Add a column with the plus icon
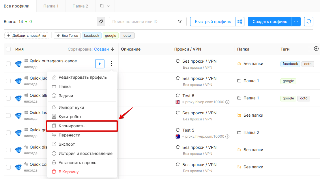The width and height of the screenshot is (320, 179). pos(316,49)
